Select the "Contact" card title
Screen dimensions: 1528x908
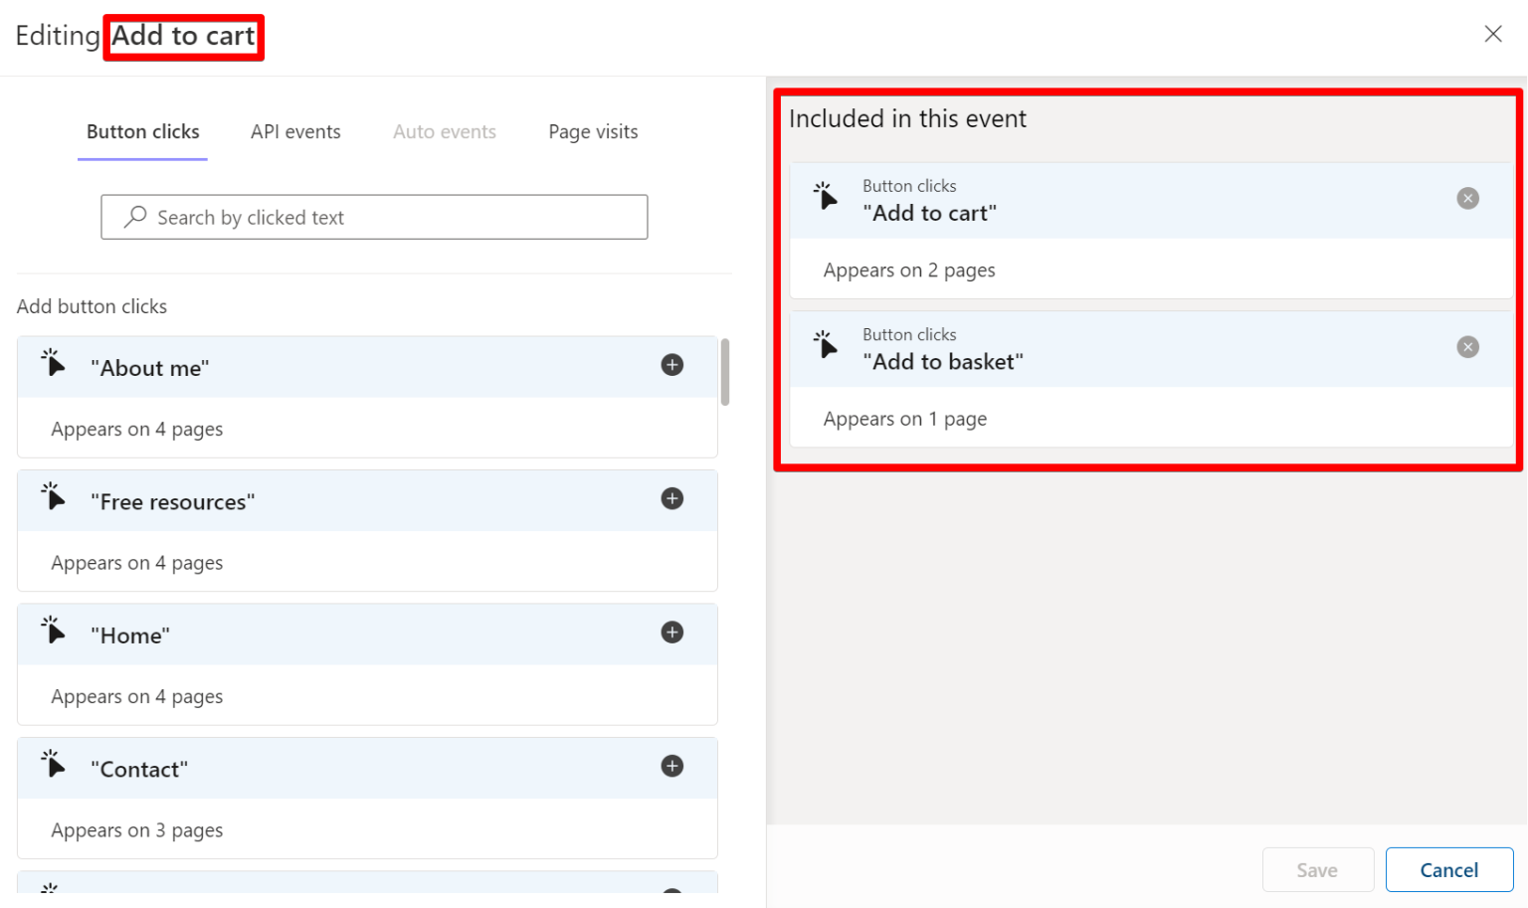point(139,770)
